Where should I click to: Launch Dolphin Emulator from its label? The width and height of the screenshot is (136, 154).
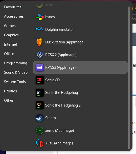pos(60,30)
